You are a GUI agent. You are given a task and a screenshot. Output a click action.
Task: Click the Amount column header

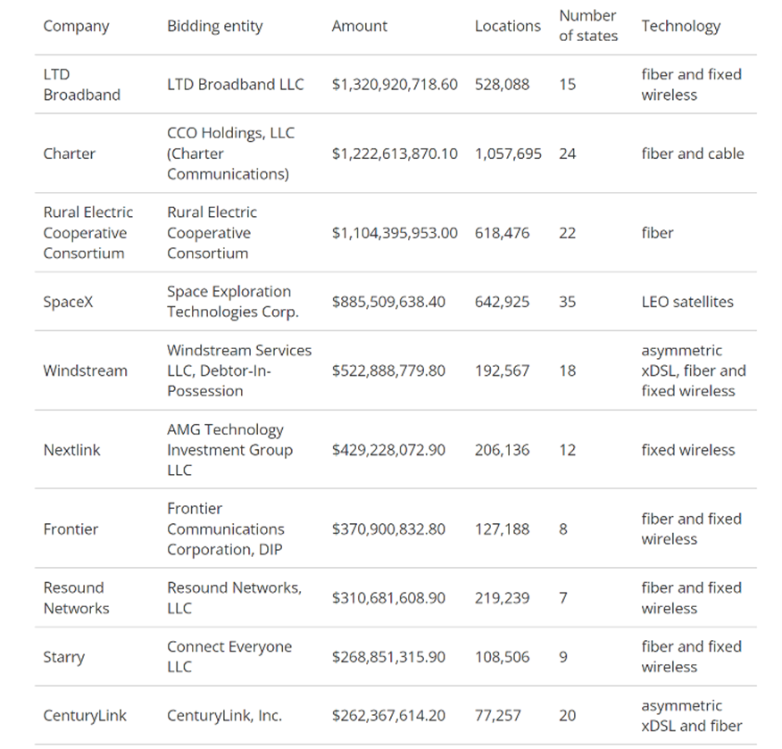[359, 26]
